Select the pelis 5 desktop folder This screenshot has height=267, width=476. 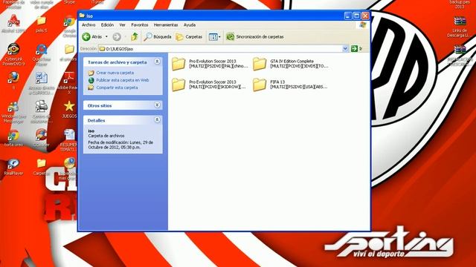click(x=41, y=24)
